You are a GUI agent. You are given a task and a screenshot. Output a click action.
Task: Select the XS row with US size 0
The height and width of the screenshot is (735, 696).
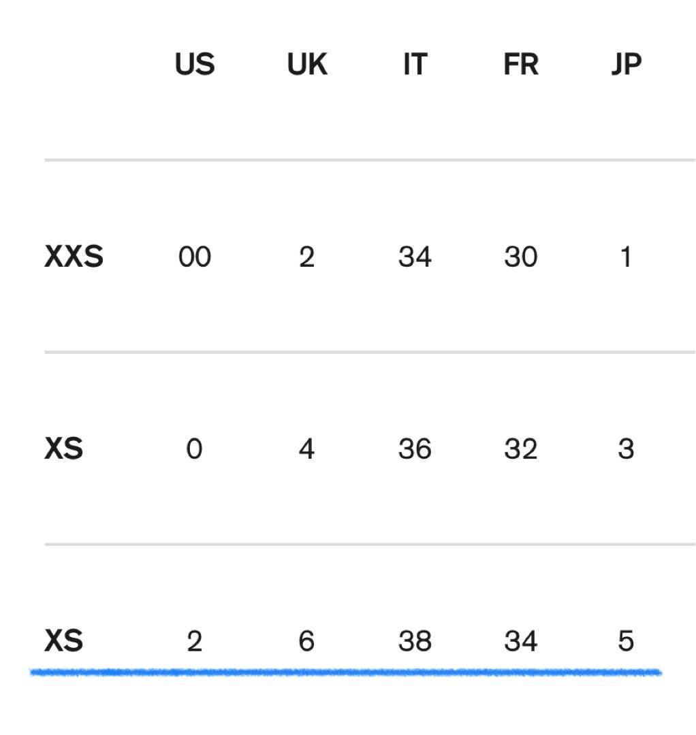[370, 448]
